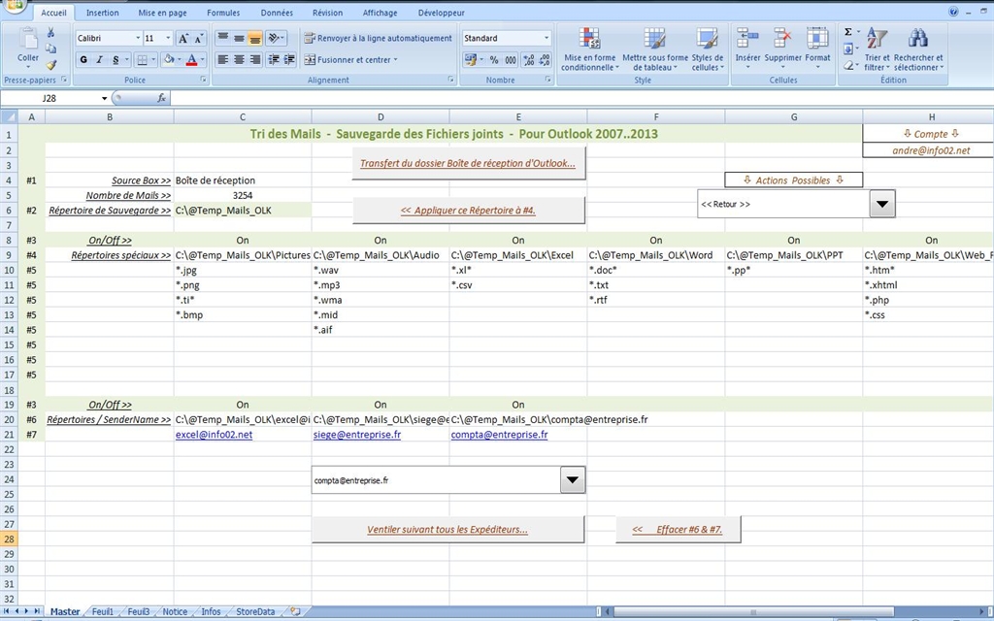Open the Standard number format dropdown
The width and height of the screenshot is (994, 621).
(546, 38)
